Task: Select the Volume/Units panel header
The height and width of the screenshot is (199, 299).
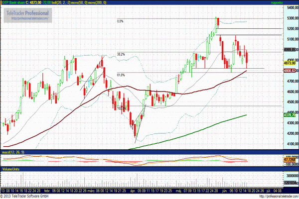Action: (x=12, y=169)
